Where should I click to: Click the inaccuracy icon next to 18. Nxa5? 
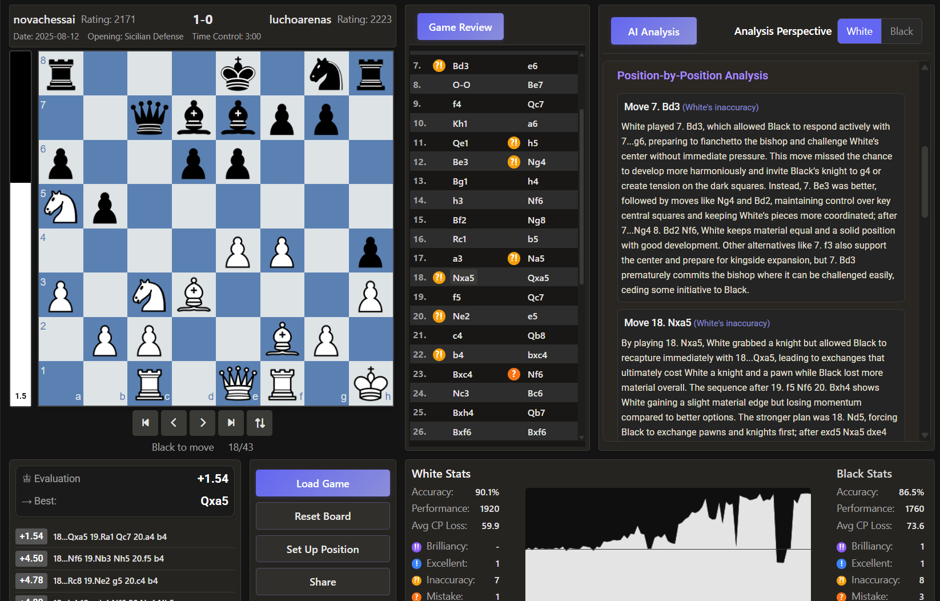(439, 277)
